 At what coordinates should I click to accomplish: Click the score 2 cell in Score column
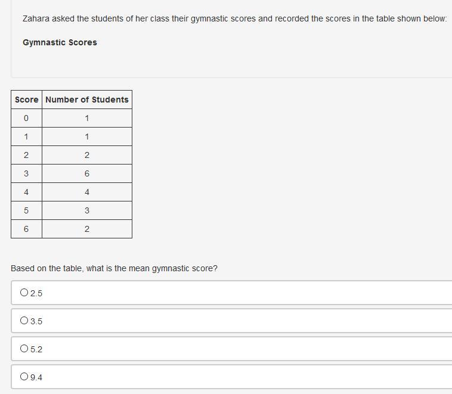point(26,155)
